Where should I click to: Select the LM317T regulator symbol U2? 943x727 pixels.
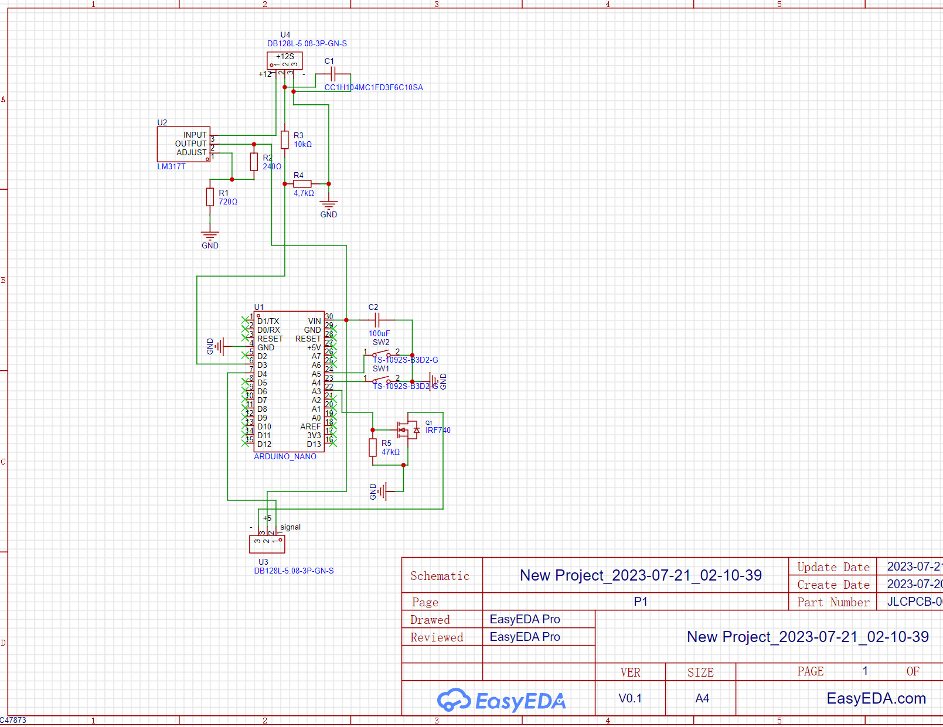pyautogui.click(x=183, y=144)
